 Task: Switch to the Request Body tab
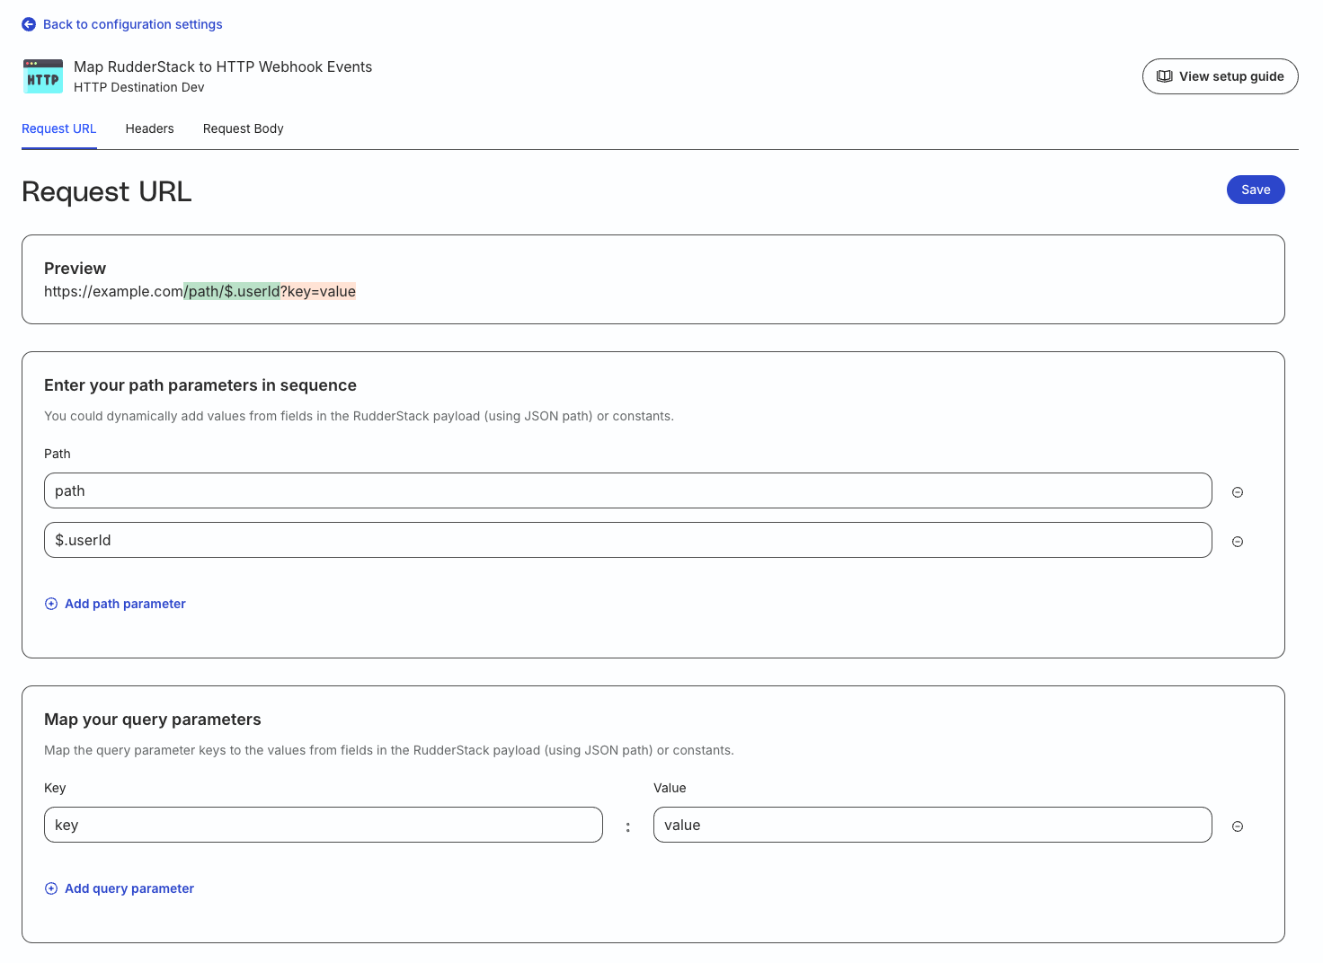coord(244,128)
